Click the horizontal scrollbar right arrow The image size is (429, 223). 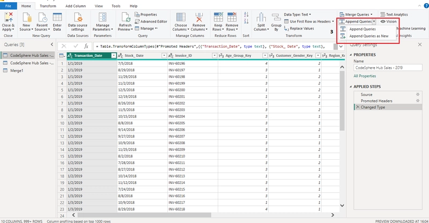point(332,215)
